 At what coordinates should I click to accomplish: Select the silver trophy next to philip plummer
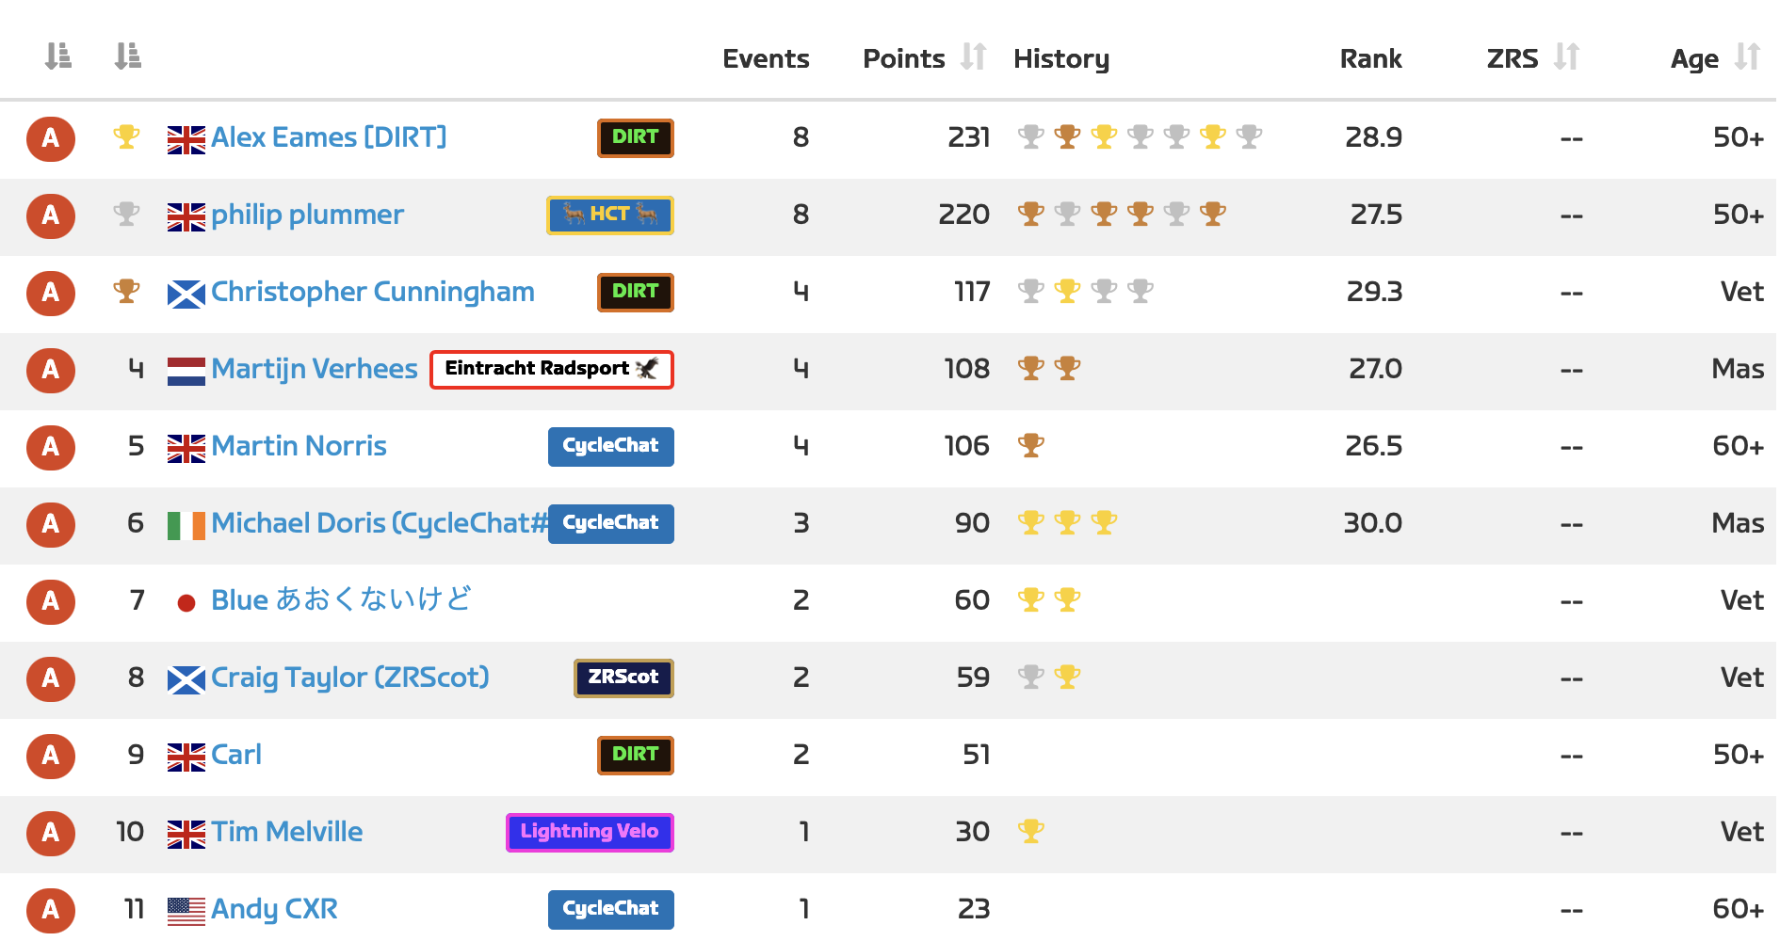[125, 215]
